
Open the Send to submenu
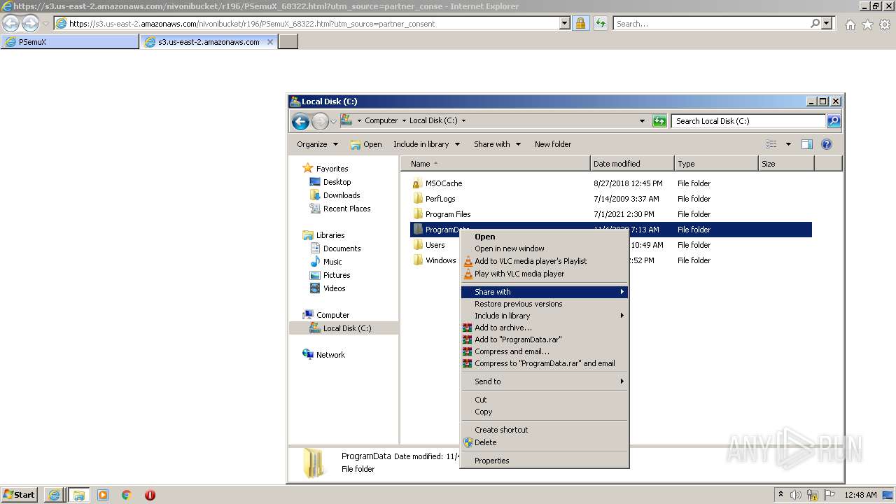[x=545, y=381]
